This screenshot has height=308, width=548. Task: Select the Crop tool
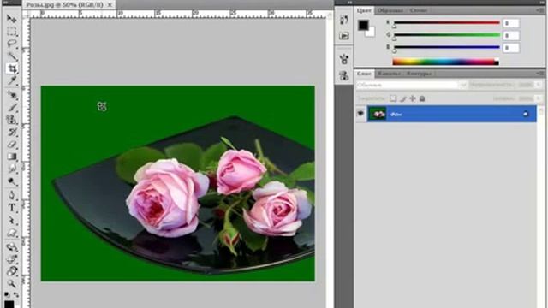point(12,68)
